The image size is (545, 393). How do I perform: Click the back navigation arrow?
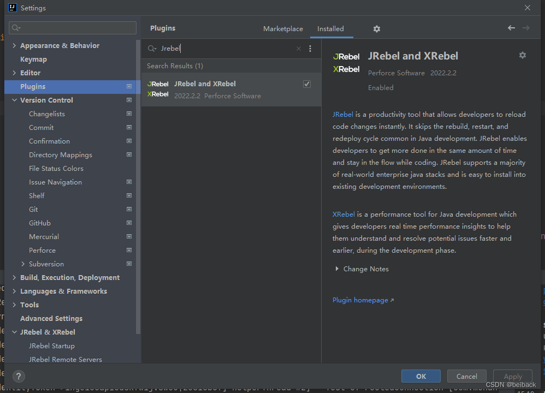click(x=511, y=28)
